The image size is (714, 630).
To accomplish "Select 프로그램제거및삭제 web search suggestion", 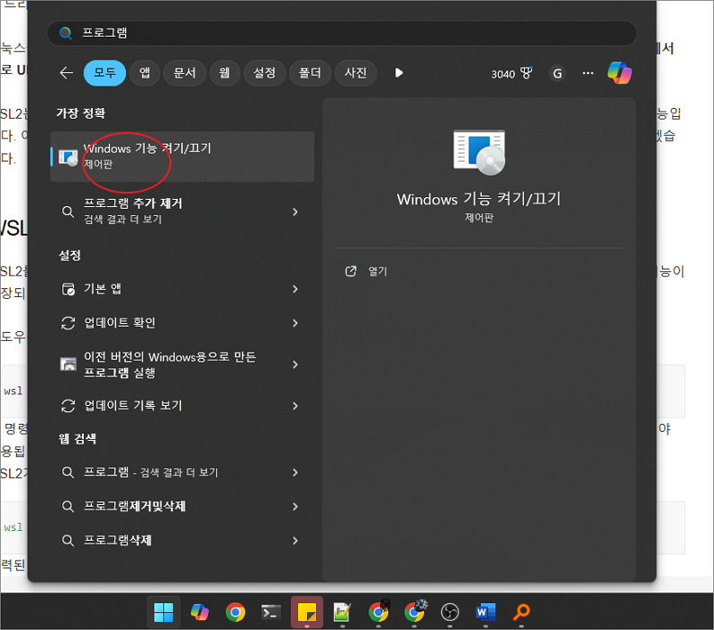I will point(182,507).
